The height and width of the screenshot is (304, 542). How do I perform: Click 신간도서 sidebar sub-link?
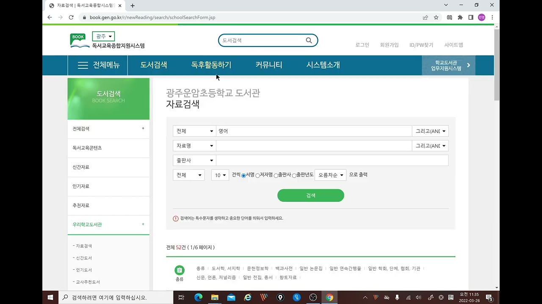tap(84, 258)
